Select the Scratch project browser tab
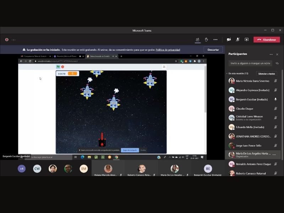This screenshot has height=213, width=284. tap(102, 56)
